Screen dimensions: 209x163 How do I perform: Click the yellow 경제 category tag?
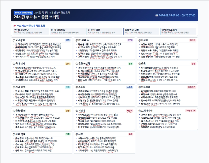[x=68, y=64]
